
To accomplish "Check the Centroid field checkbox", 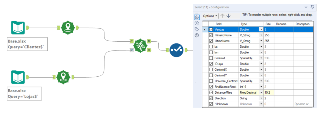I will click(211, 58).
